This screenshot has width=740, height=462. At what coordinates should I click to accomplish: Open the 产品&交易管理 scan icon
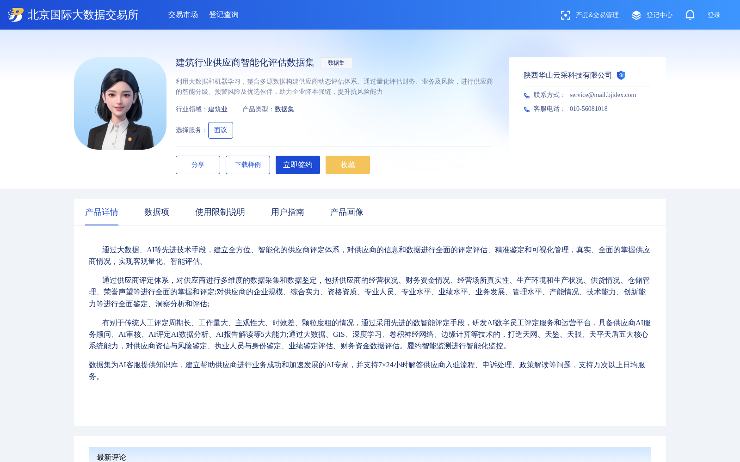(x=565, y=15)
